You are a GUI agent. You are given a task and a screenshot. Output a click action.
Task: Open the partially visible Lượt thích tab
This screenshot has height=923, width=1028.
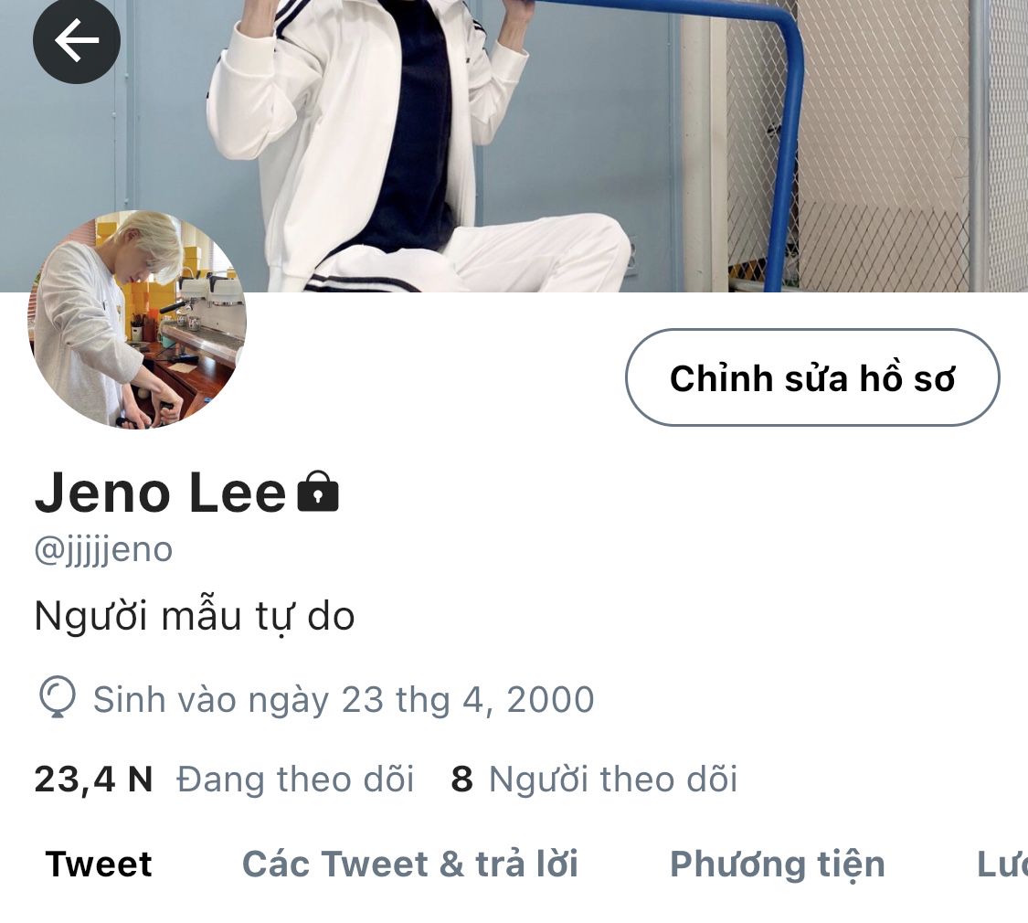click(x=1002, y=864)
